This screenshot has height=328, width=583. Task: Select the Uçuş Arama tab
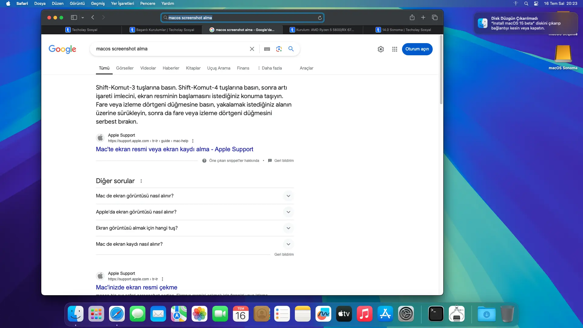[x=219, y=68]
